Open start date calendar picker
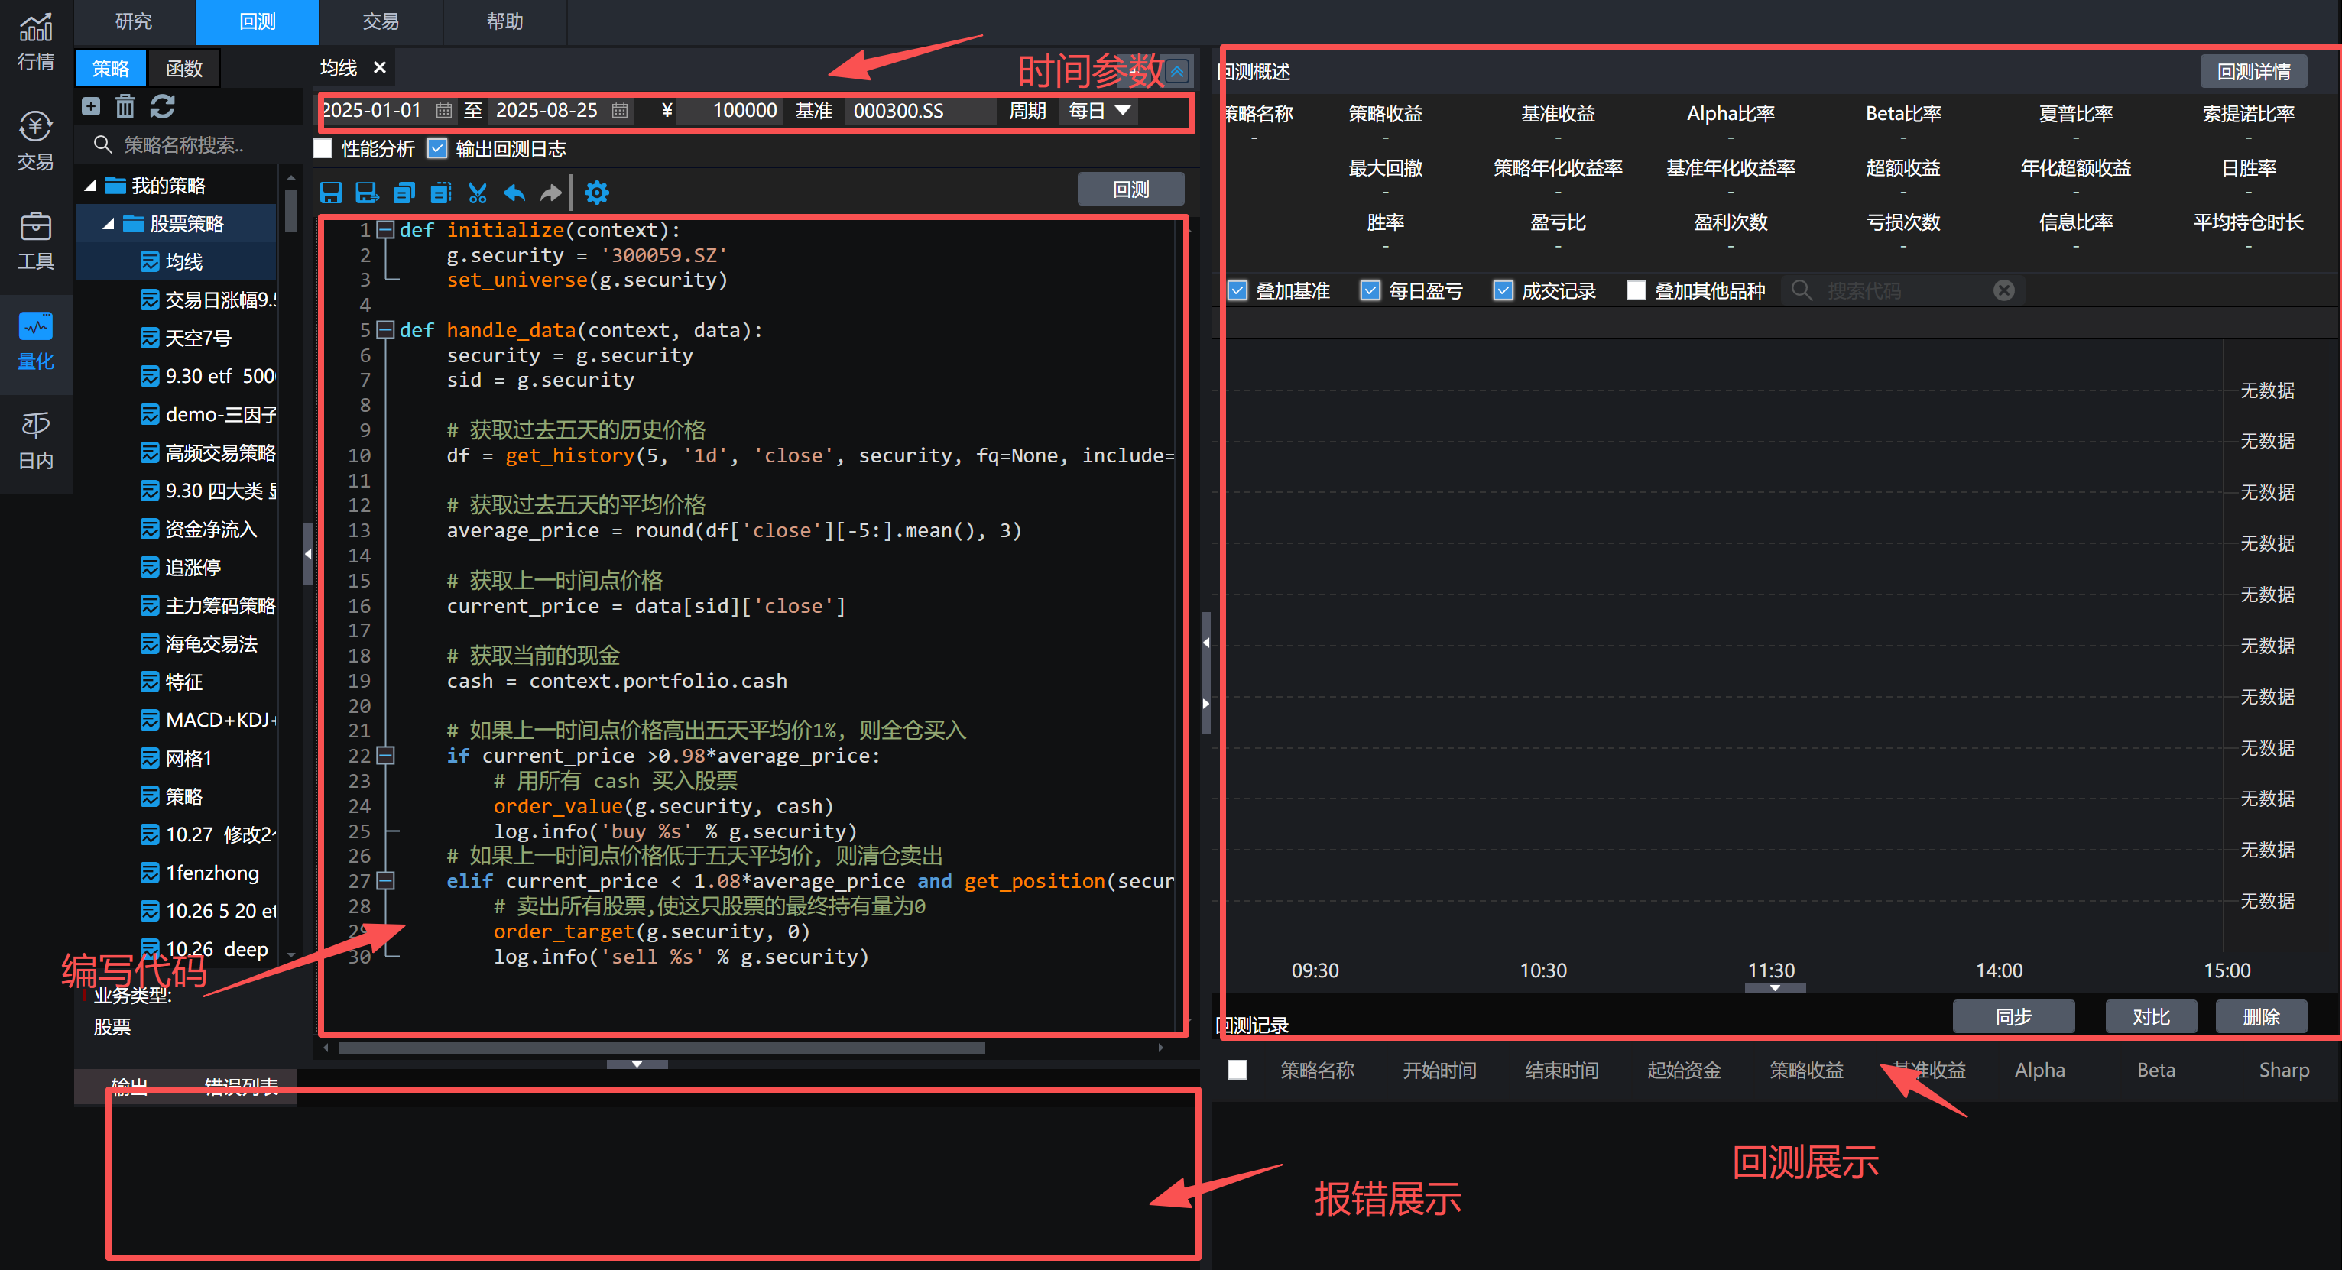 click(x=443, y=111)
